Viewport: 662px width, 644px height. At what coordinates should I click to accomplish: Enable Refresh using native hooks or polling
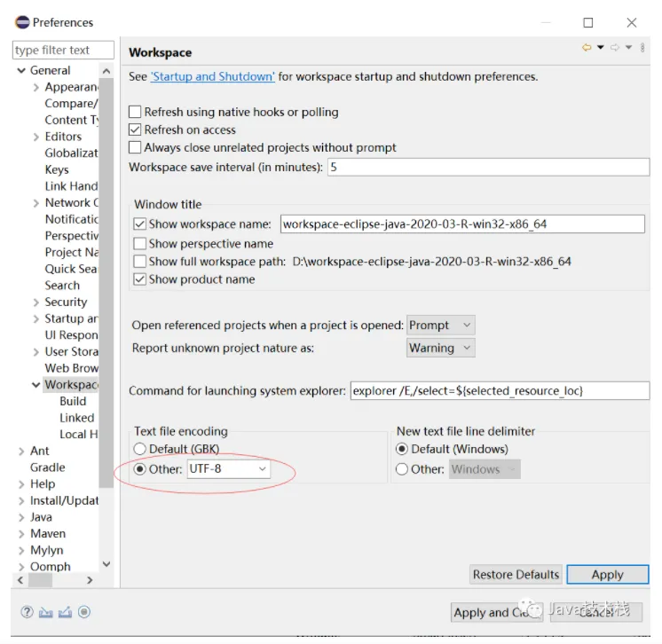pyautogui.click(x=135, y=112)
